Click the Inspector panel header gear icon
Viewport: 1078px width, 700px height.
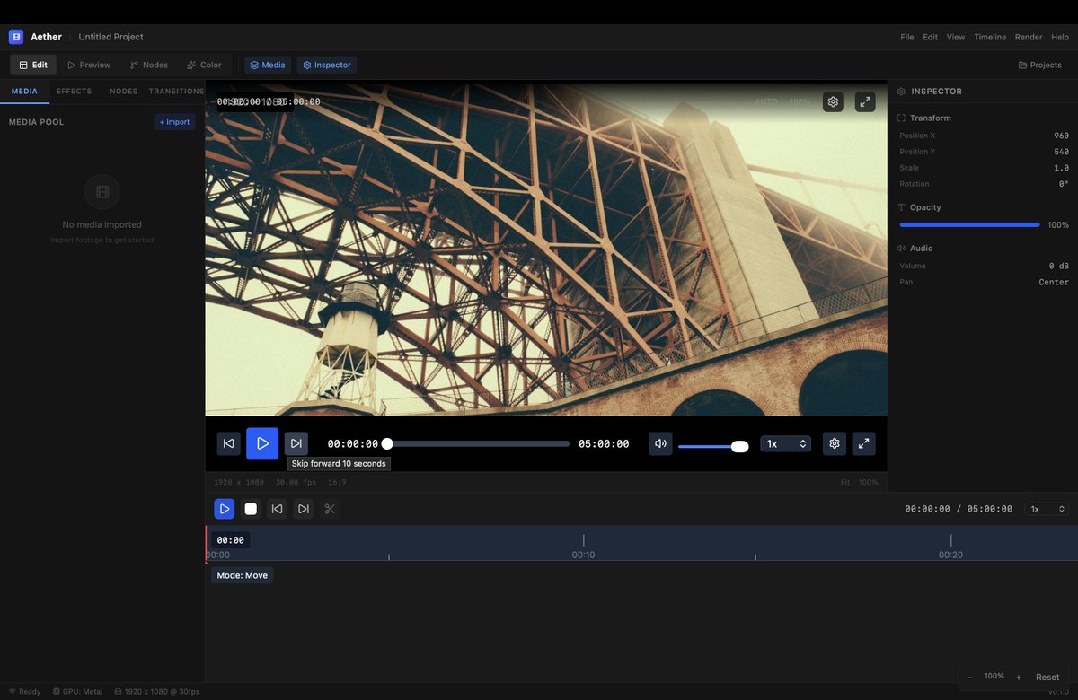point(901,92)
